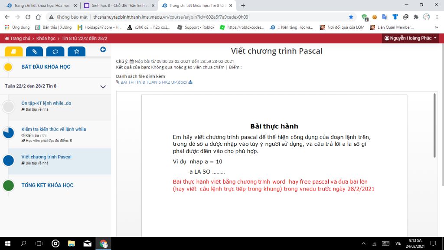Image resolution: width=444 pixels, height=250 pixels.
Task: Click the document preview scrollbar
Action: (x=434, y=125)
